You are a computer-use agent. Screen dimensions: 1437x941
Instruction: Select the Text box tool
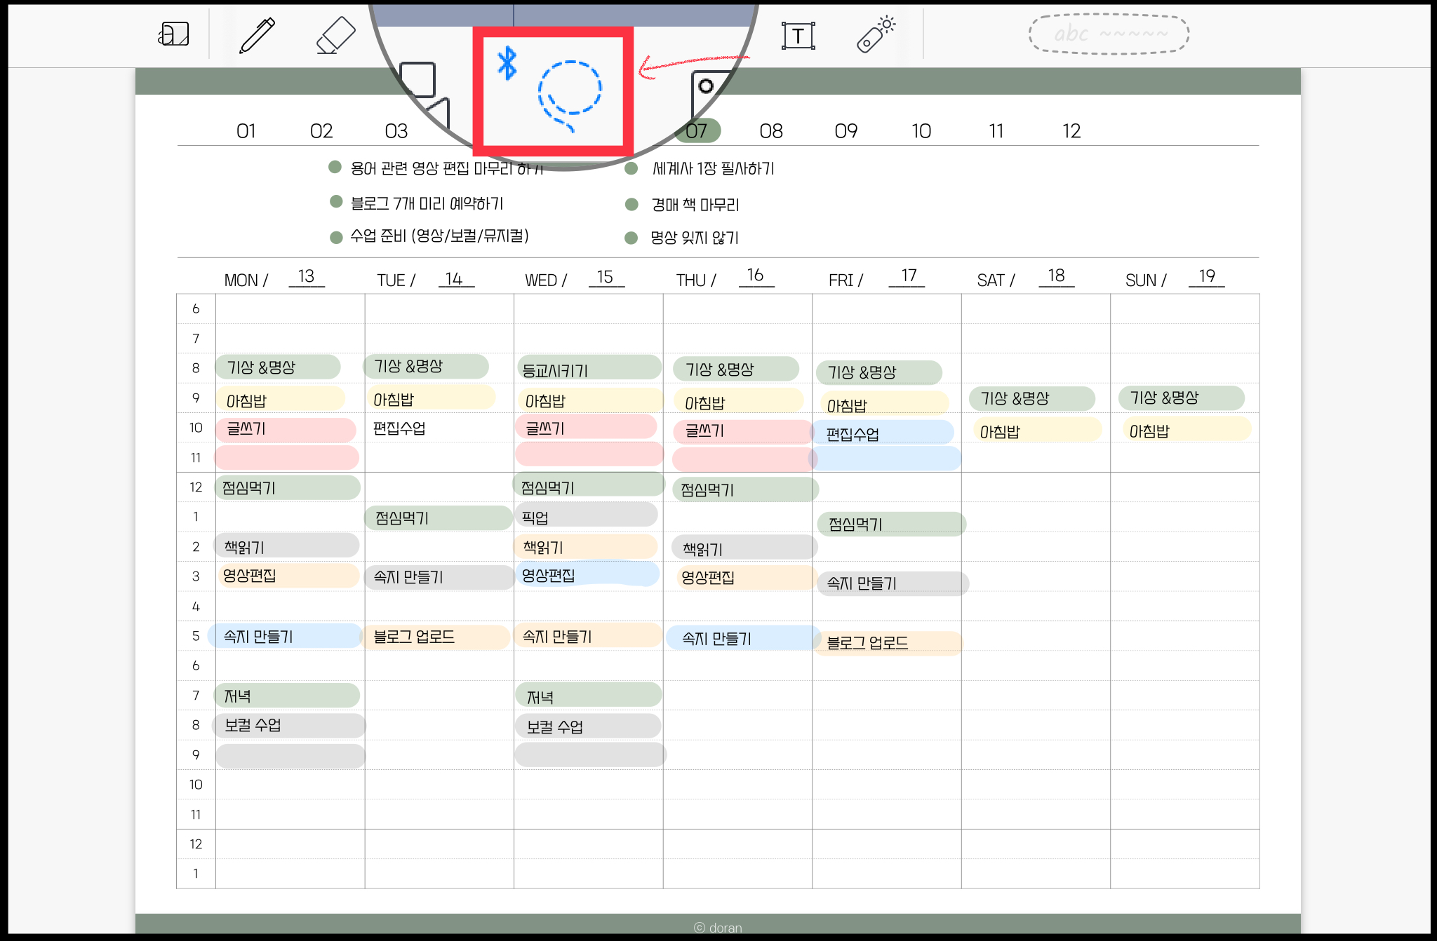(798, 36)
